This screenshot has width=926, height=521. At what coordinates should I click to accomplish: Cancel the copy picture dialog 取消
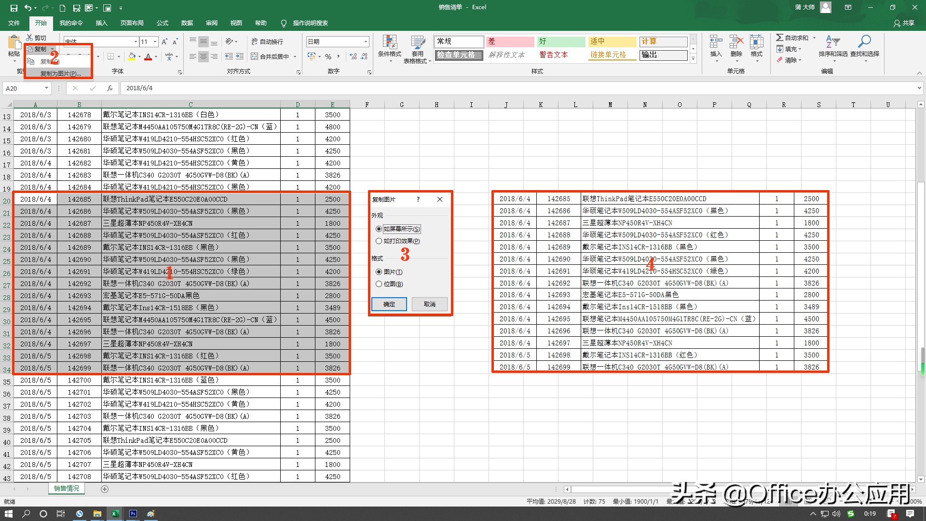click(x=430, y=304)
